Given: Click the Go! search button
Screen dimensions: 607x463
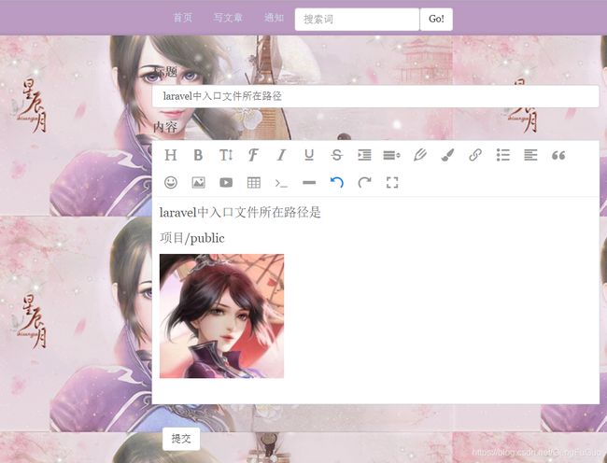Looking at the screenshot, I should (436, 19).
